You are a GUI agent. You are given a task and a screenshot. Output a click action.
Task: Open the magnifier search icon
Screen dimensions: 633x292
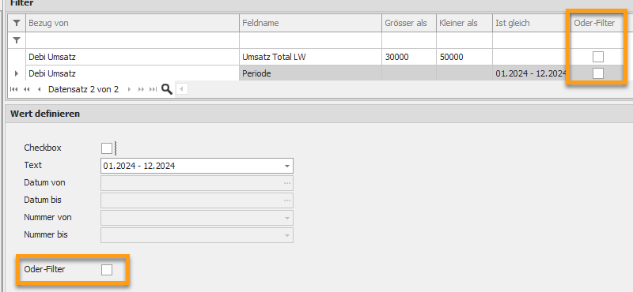coord(167,89)
